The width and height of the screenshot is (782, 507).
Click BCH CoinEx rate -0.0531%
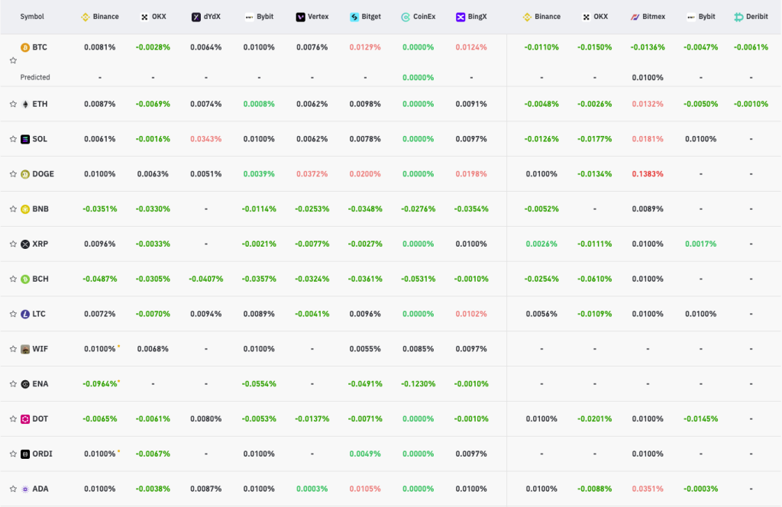click(x=418, y=279)
